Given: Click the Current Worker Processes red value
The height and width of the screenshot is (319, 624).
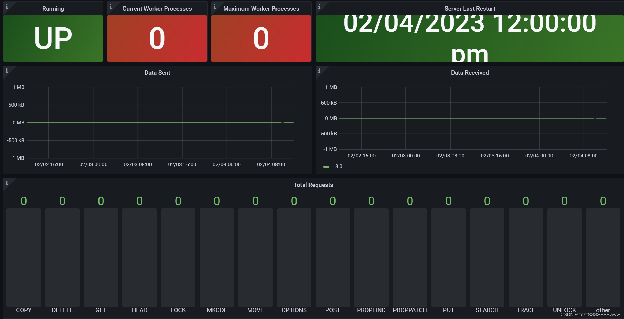Looking at the screenshot, I should pos(157,38).
